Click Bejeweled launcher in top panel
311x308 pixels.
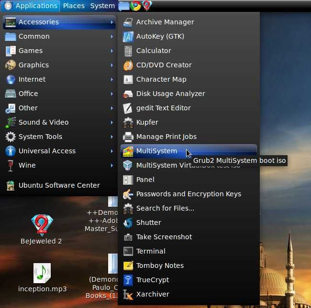(x=147, y=6)
